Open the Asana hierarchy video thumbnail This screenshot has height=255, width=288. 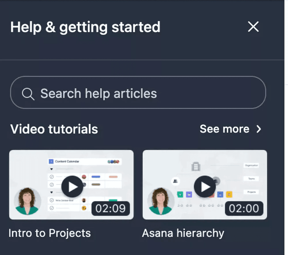click(205, 185)
